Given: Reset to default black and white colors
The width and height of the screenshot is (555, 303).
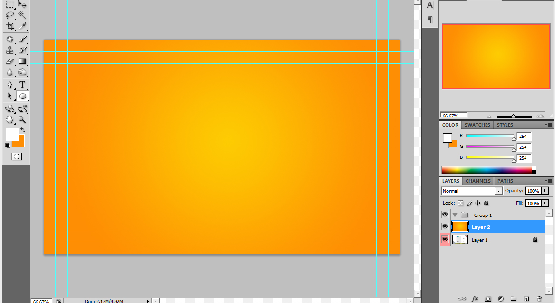Looking at the screenshot, I should 8,145.
